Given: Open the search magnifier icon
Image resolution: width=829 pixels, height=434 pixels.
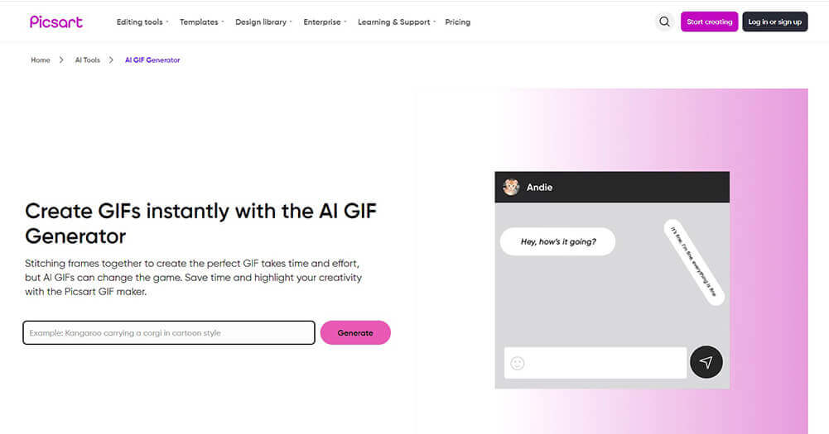Looking at the screenshot, I should (664, 22).
